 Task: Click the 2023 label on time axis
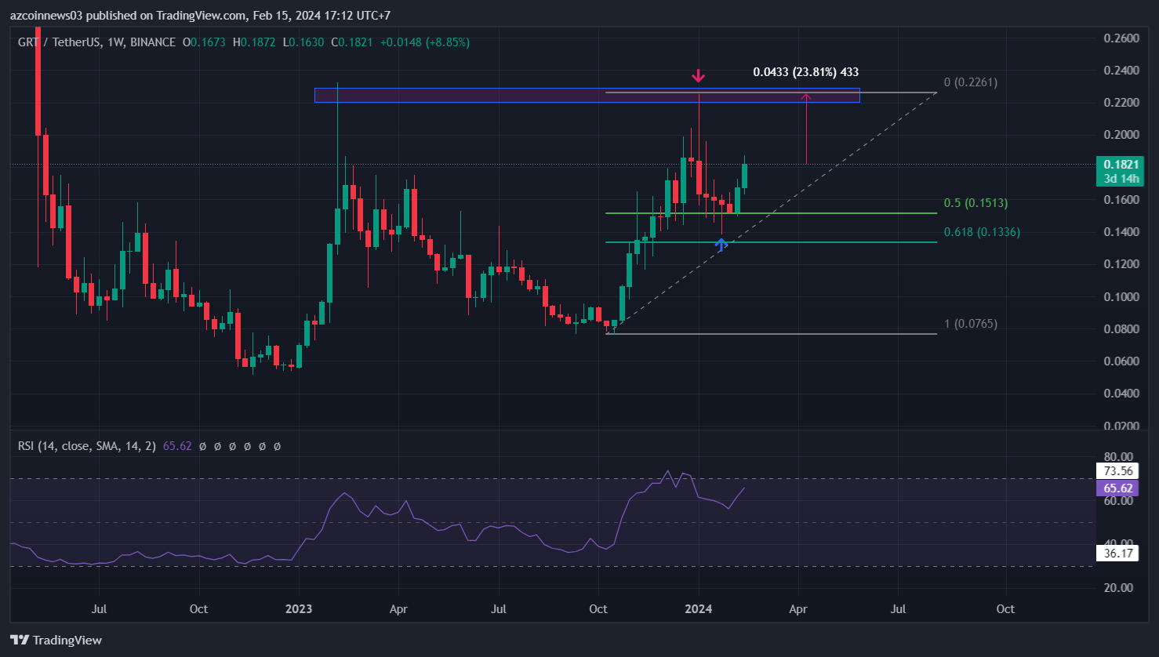[299, 609]
